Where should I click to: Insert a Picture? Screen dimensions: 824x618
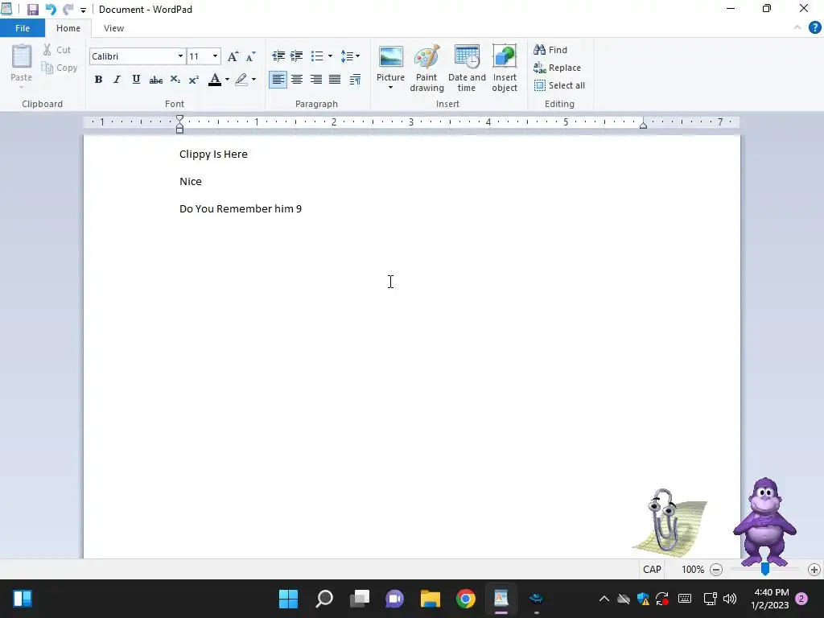390,62
